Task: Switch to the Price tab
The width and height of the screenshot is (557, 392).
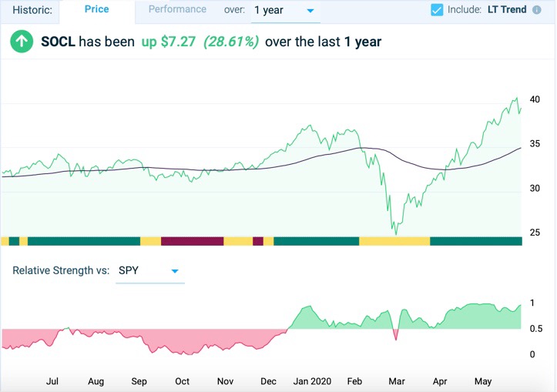Action: point(96,10)
